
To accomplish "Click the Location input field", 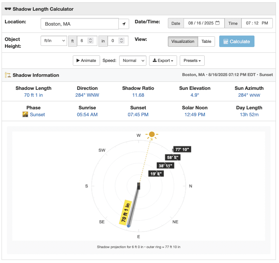I will click(79, 24).
